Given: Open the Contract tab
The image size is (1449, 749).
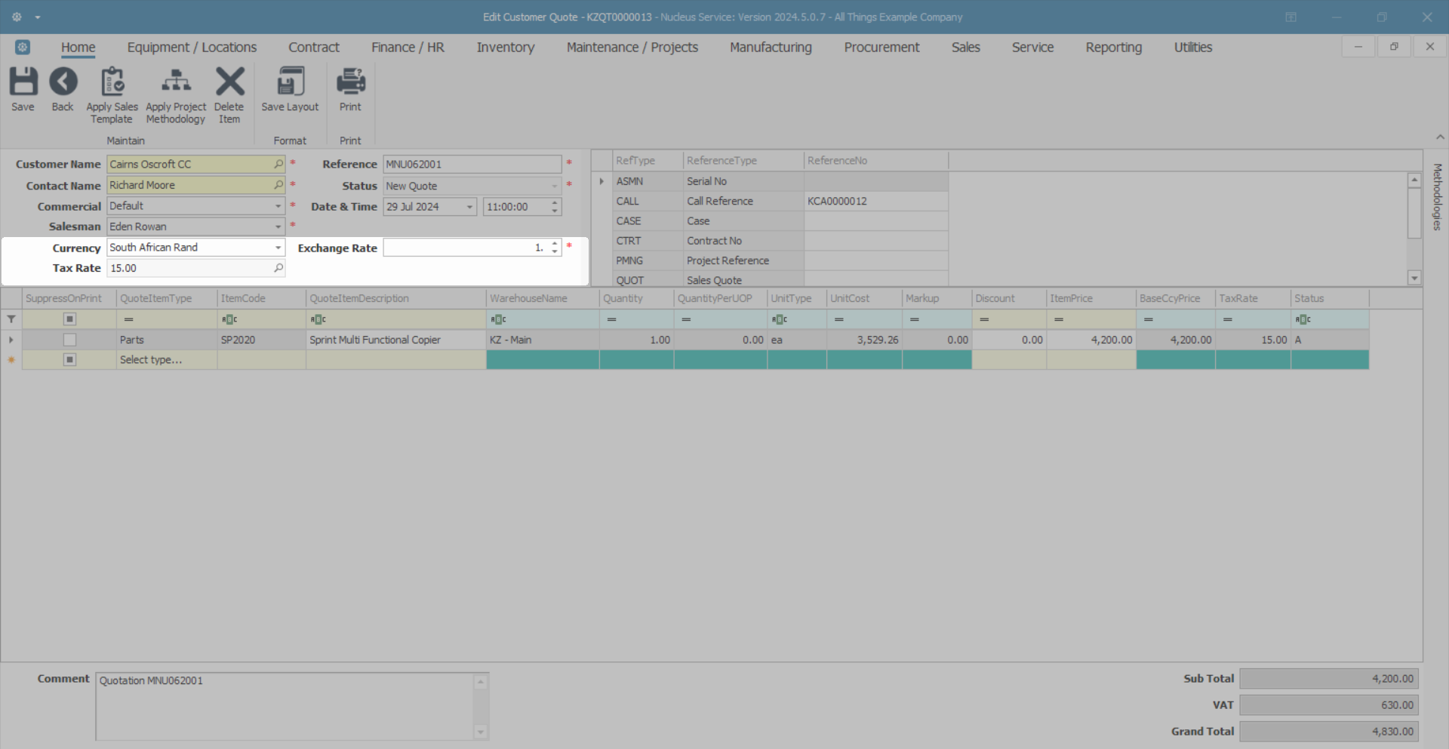Looking at the screenshot, I should (x=314, y=47).
